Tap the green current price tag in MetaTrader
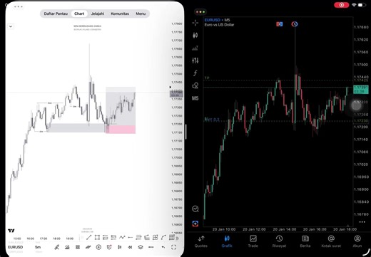 coord(361,90)
